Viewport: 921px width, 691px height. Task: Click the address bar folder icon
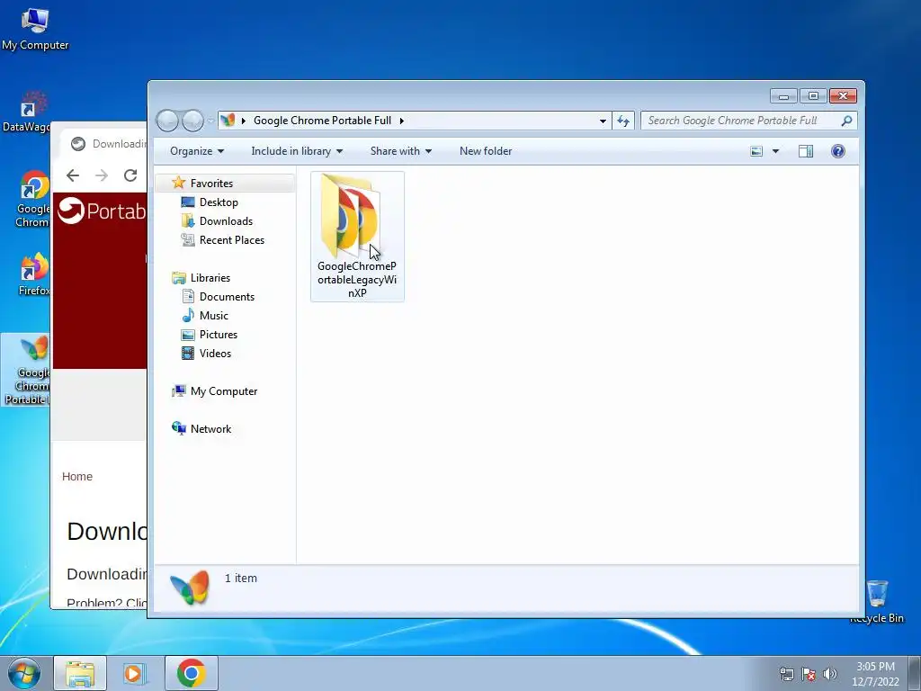228,121
